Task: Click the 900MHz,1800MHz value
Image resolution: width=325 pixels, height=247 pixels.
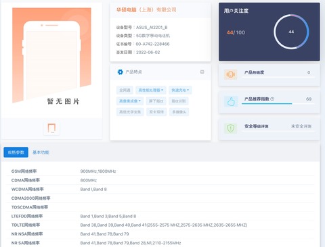Action: tap(98, 171)
